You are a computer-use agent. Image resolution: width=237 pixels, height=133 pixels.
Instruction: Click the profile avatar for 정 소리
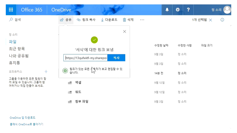[227, 10]
